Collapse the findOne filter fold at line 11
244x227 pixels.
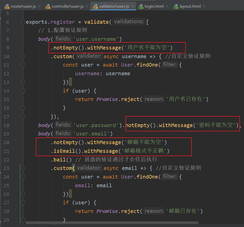tap(23, 65)
